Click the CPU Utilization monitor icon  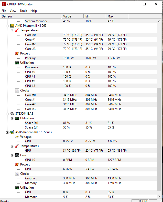pos(17,63)
